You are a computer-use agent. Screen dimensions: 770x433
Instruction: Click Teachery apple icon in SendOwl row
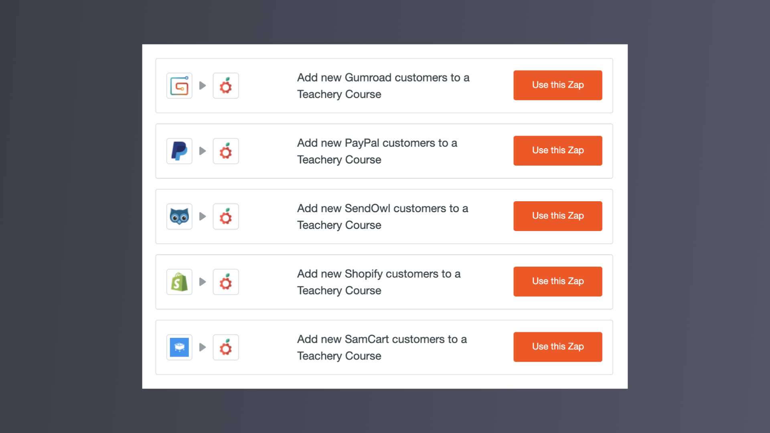226,216
